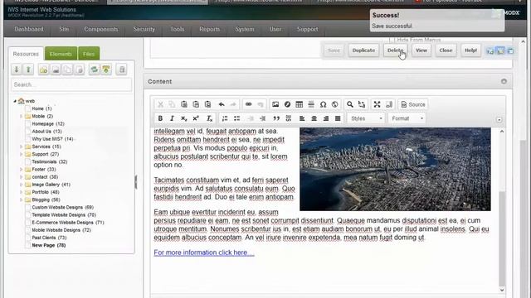Center align text in the editor

pos(314,118)
